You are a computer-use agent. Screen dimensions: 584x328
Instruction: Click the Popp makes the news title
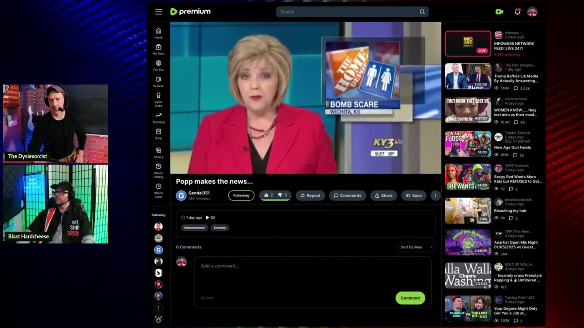click(214, 181)
